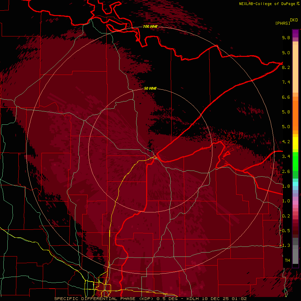Click the 5.0 scale value
This screenshot has width=301, height=301.
(286, 127)
